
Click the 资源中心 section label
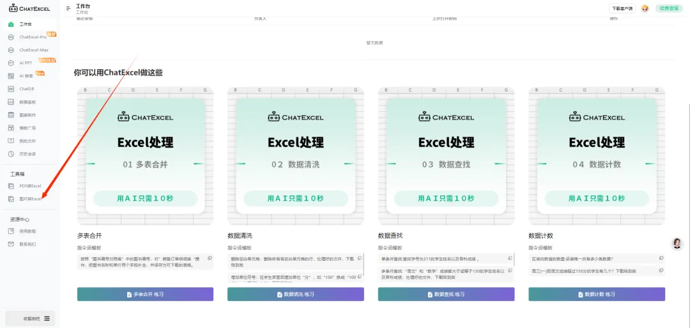click(x=20, y=219)
